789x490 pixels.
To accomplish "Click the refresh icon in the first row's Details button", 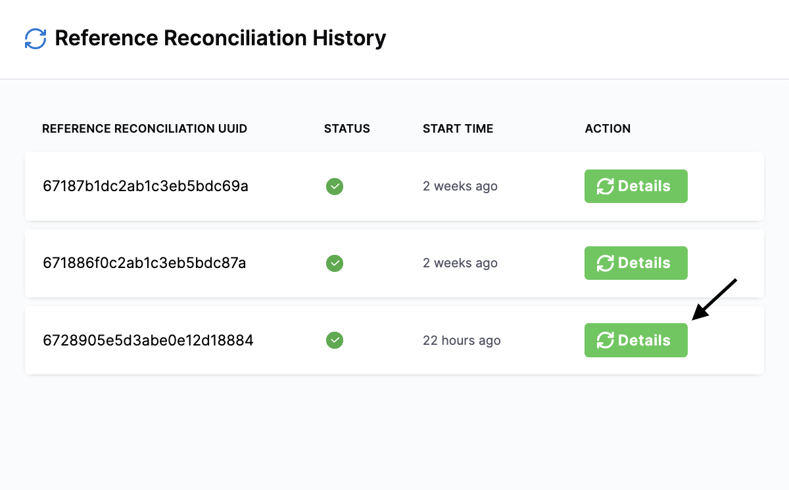I will click(605, 187).
